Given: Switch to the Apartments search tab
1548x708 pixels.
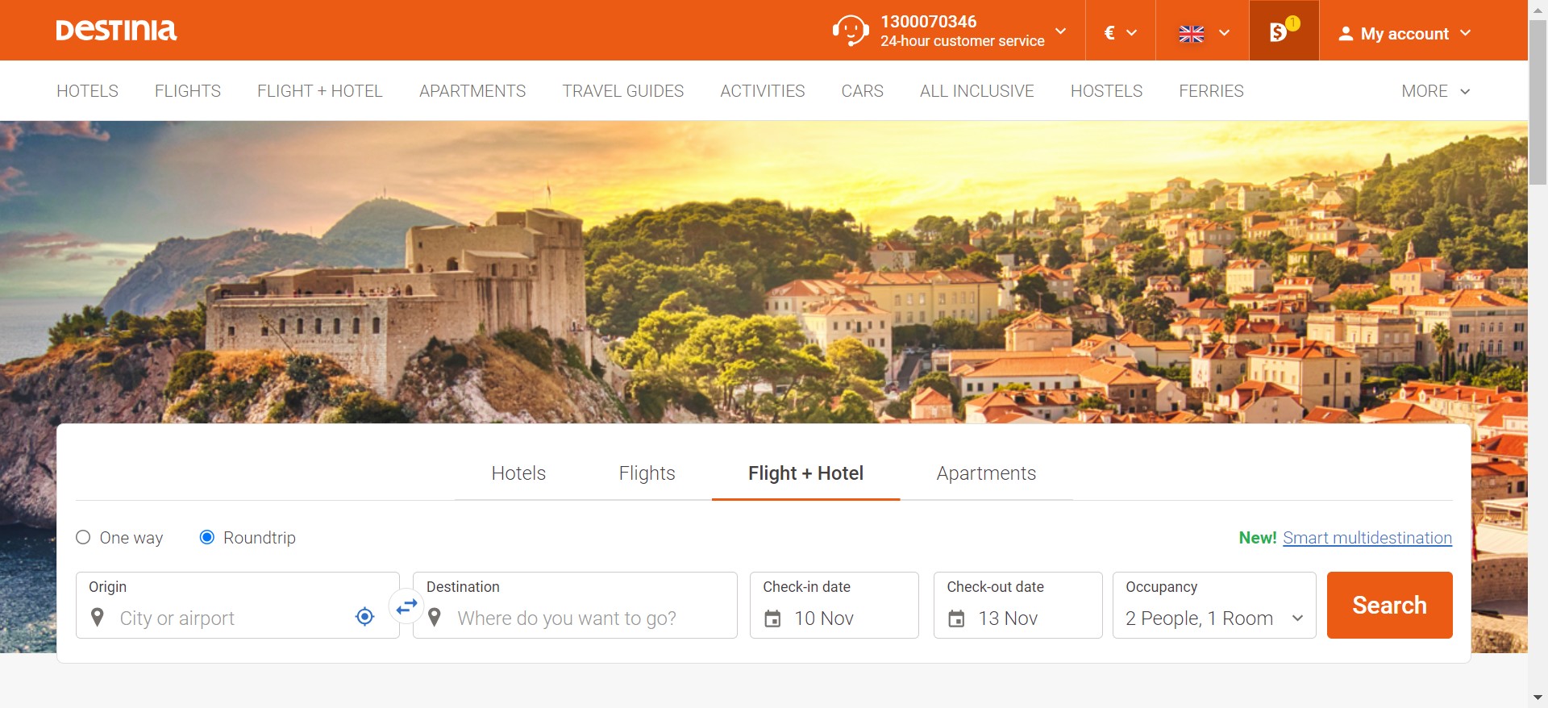Looking at the screenshot, I should click(x=986, y=473).
